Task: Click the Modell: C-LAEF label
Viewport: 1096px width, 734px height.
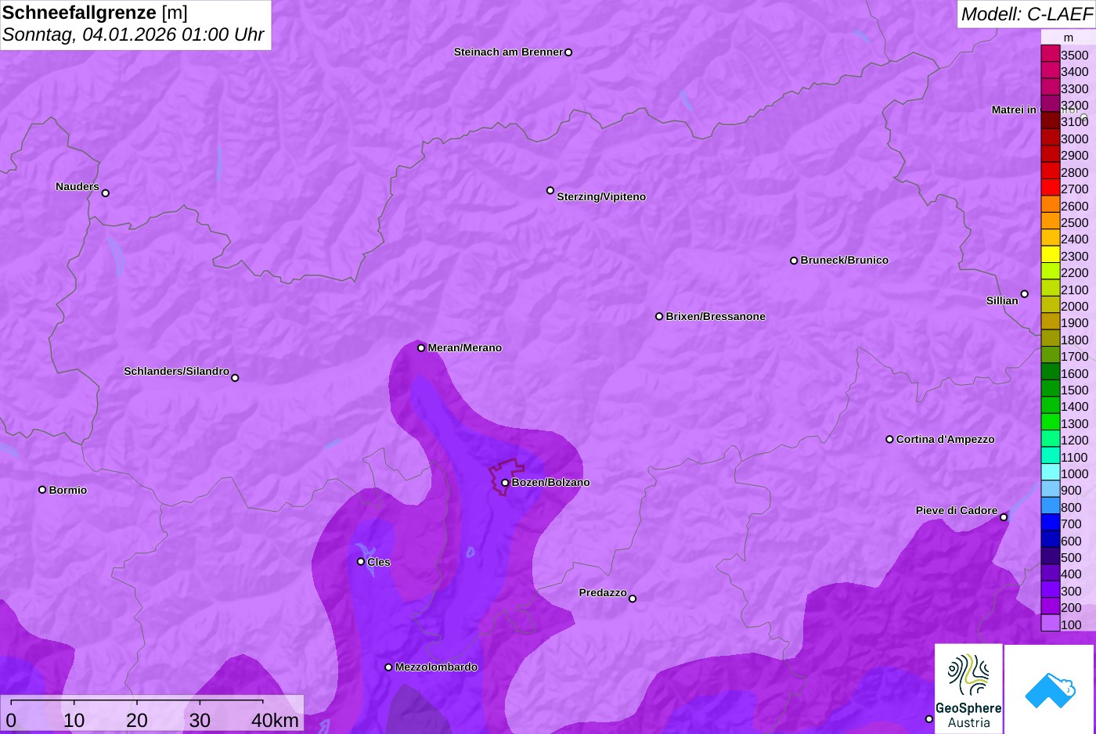Action: (1026, 14)
